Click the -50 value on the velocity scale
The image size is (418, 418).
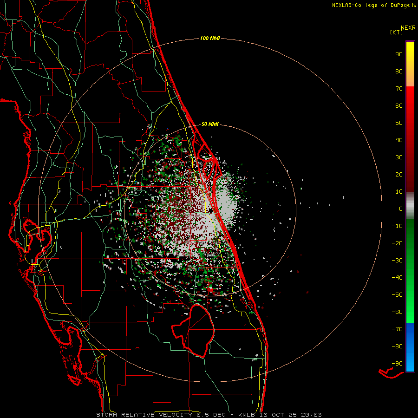click(397, 295)
